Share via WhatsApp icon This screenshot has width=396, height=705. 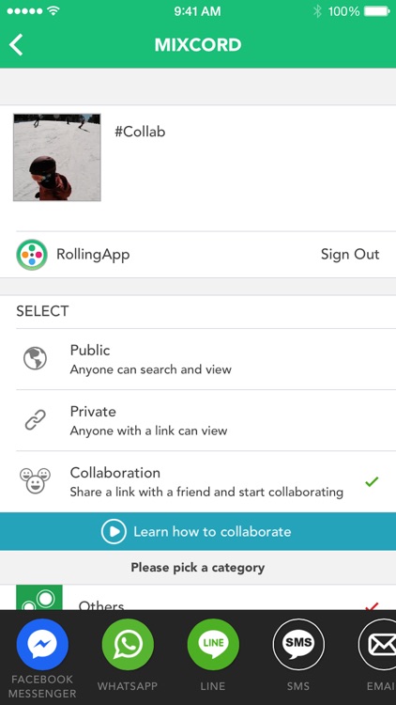tap(128, 644)
